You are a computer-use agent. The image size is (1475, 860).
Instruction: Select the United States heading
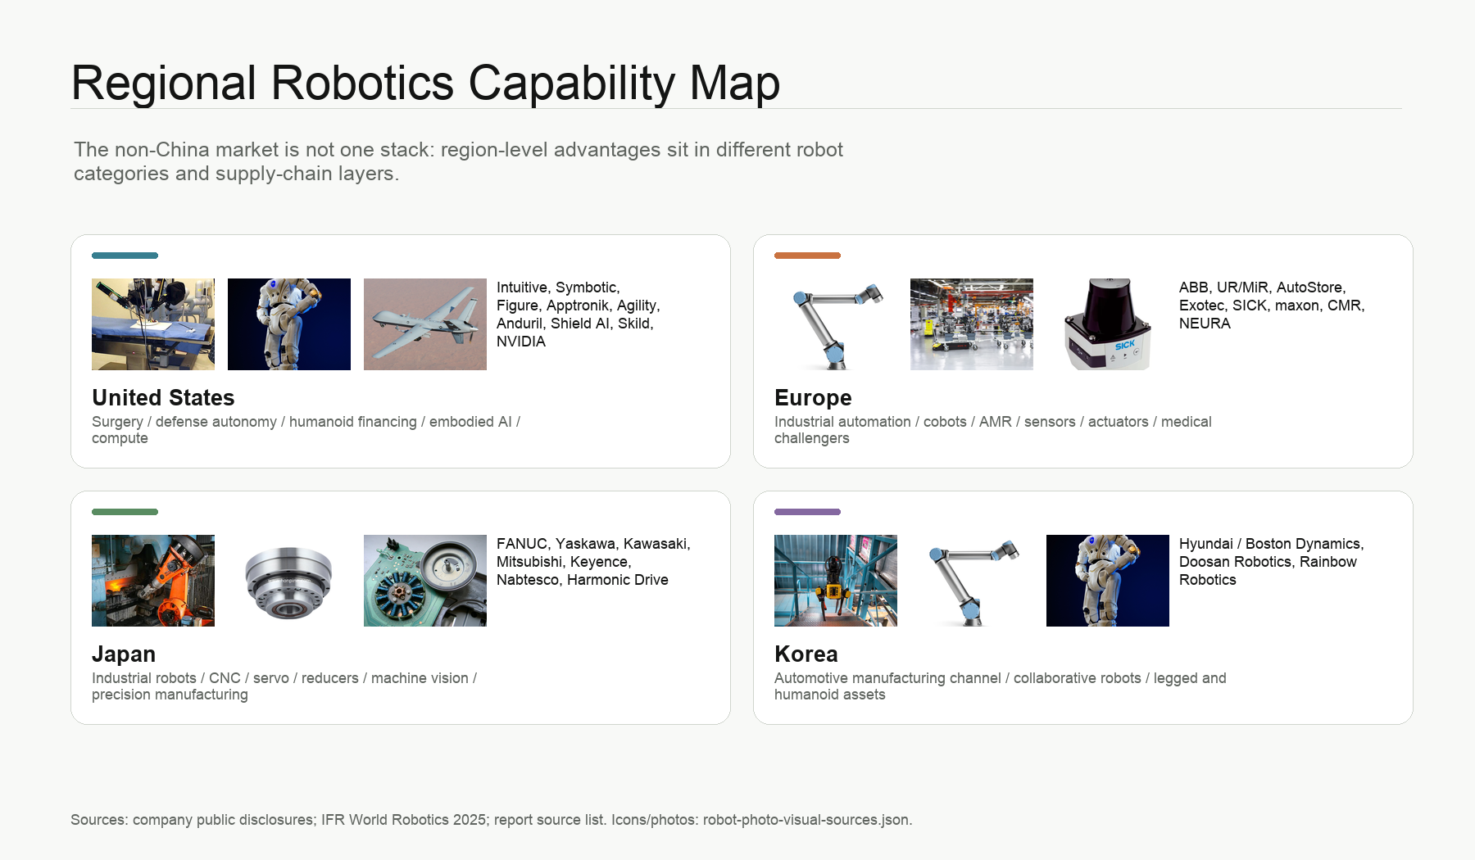[163, 398]
